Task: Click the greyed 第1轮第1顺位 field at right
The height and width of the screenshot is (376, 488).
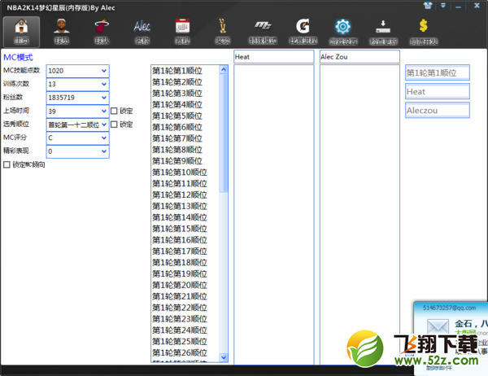Action: point(438,73)
